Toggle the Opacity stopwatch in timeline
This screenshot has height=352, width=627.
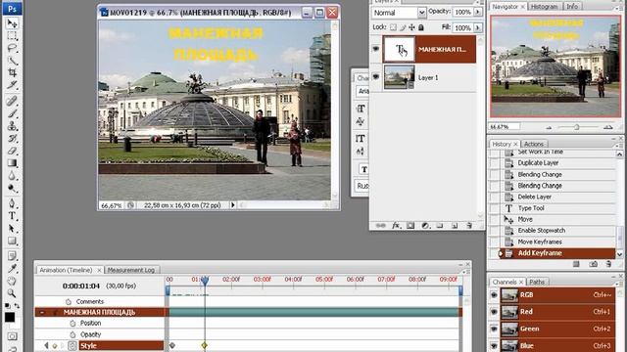coord(72,334)
